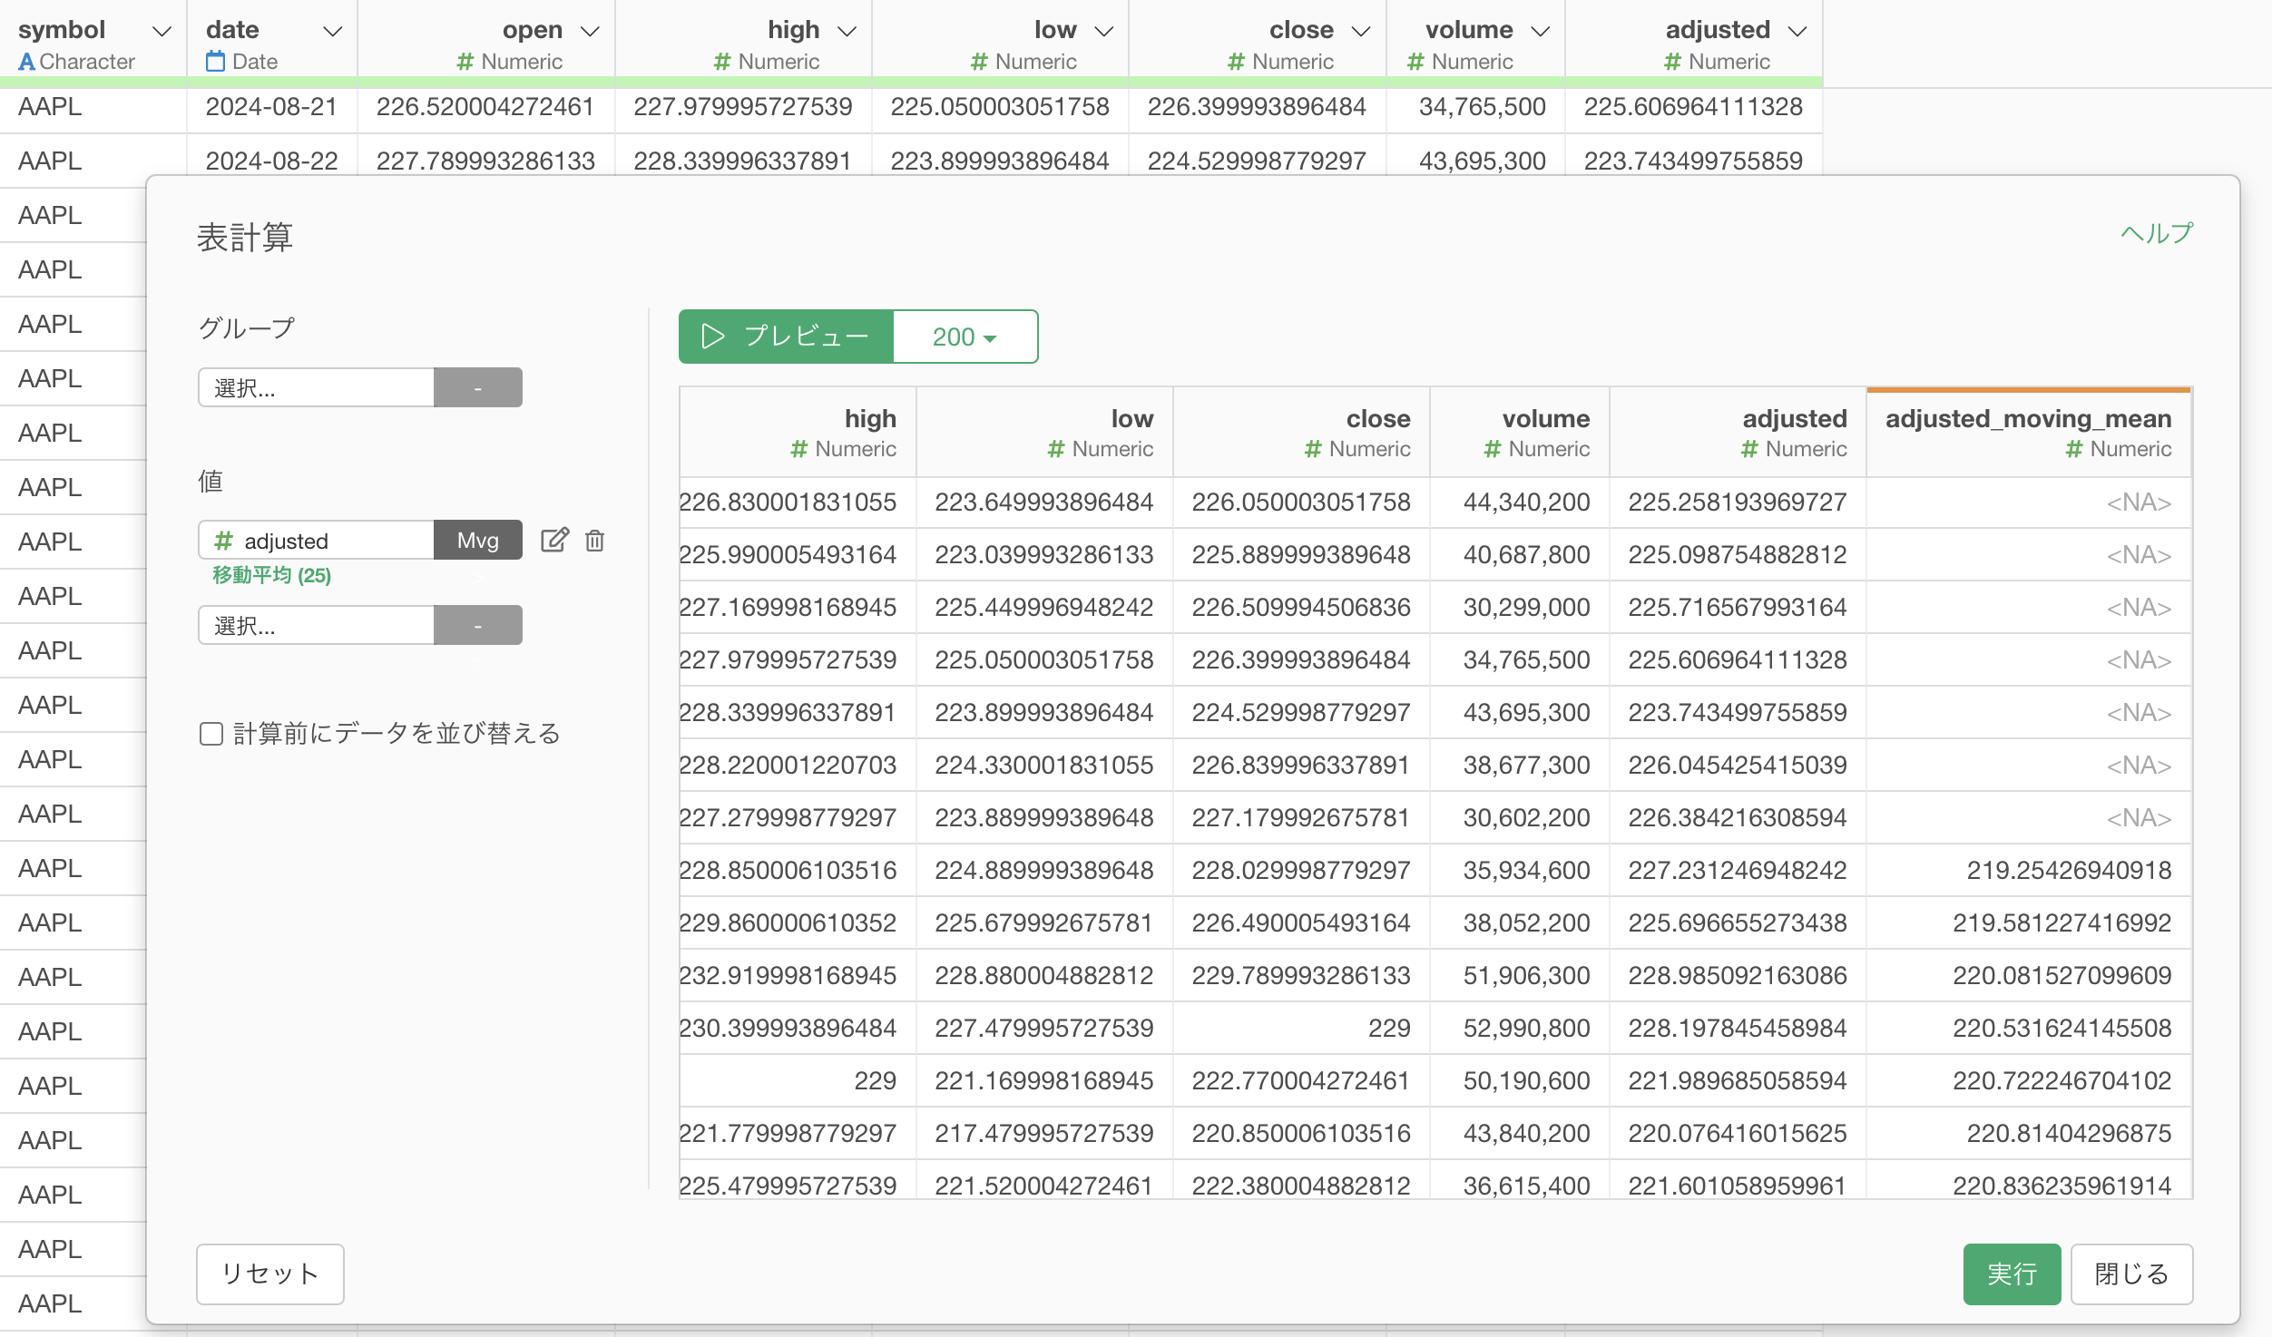The width and height of the screenshot is (2272, 1337).
Task: Click the Mvg function selector button
Action: tap(477, 541)
